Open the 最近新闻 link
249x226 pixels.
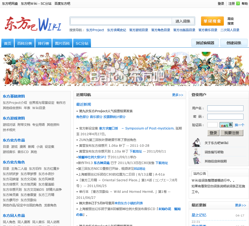click(x=84, y=104)
